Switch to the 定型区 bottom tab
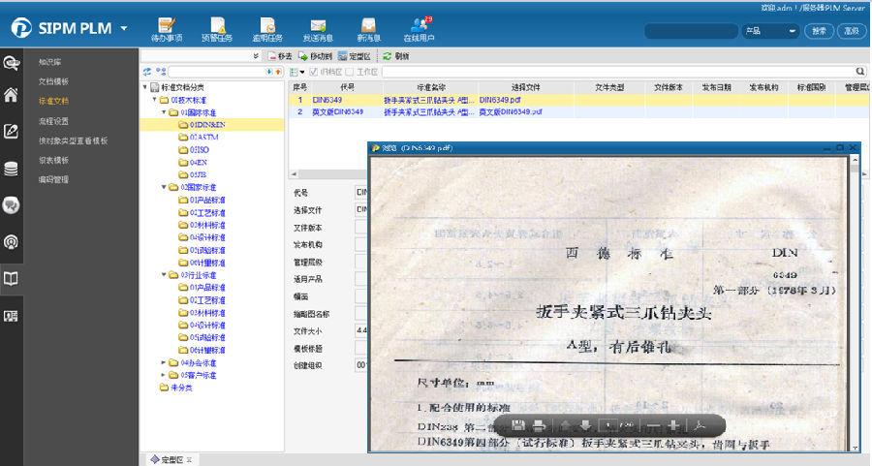Image resolution: width=872 pixels, height=466 pixels. point(171,459)
